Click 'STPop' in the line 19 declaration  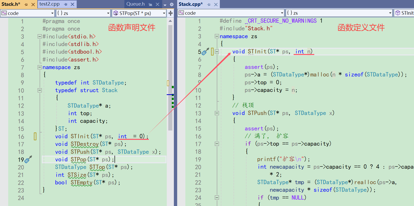pos(78,159)
